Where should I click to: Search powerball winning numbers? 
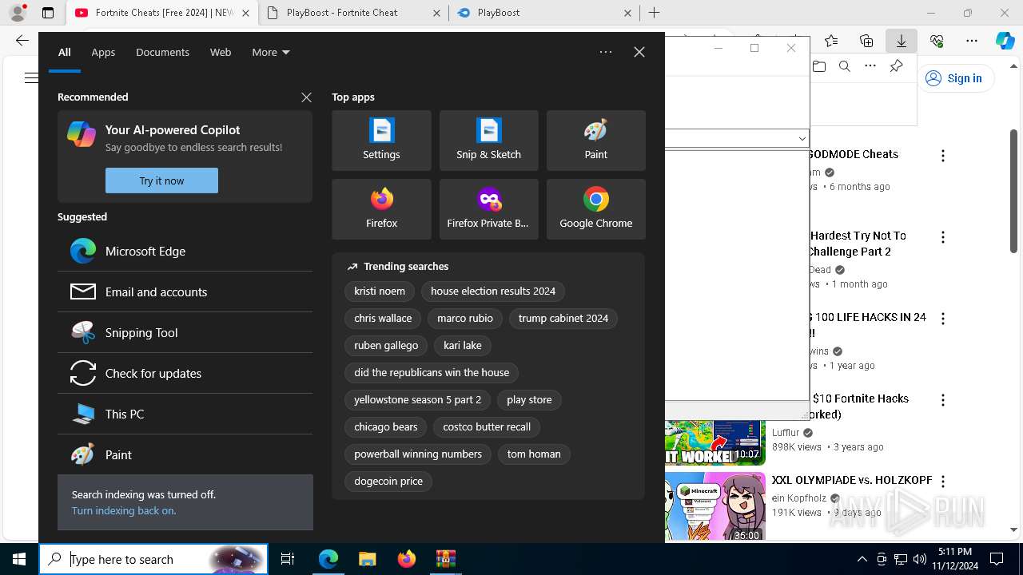point(418,454)
